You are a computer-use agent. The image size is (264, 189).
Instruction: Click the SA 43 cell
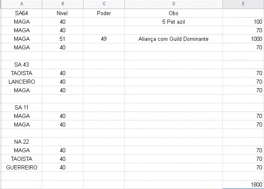(22, 64)
